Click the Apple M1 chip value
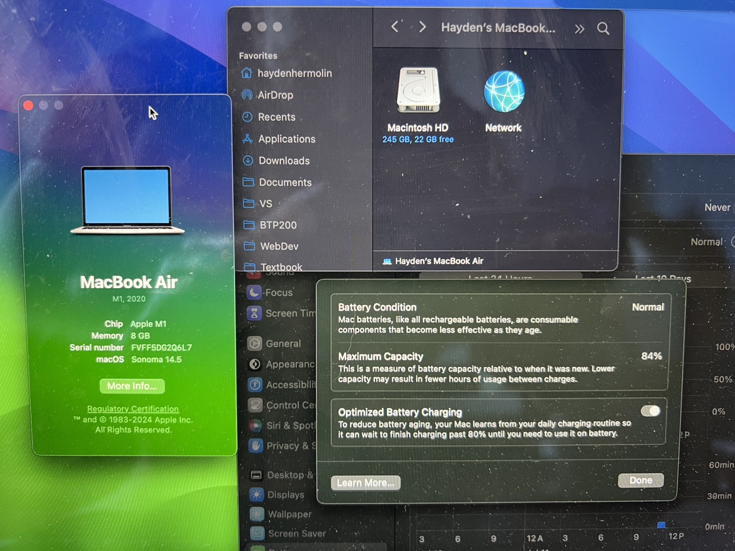This screenshot has width=735, height=551. (x=148, y=324)
